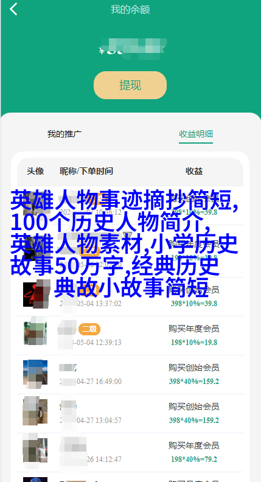Open avatar in the 12:39:13 row

tap(35, 334)
